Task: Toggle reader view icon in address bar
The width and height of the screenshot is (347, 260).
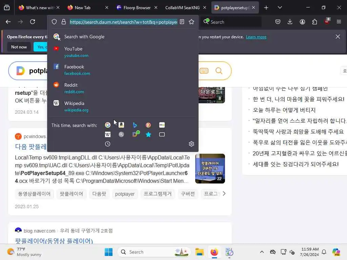Action: click(x=182, y=22)
